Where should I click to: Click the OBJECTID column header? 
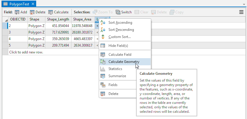click(x=18, y=19)
